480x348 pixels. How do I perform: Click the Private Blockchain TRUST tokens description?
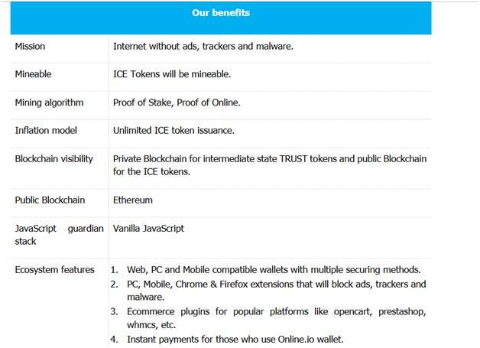coord(270,165)
